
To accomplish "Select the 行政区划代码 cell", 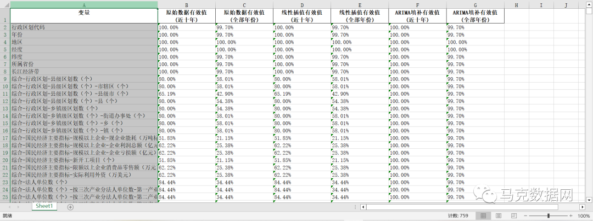I will coord(84,27).
